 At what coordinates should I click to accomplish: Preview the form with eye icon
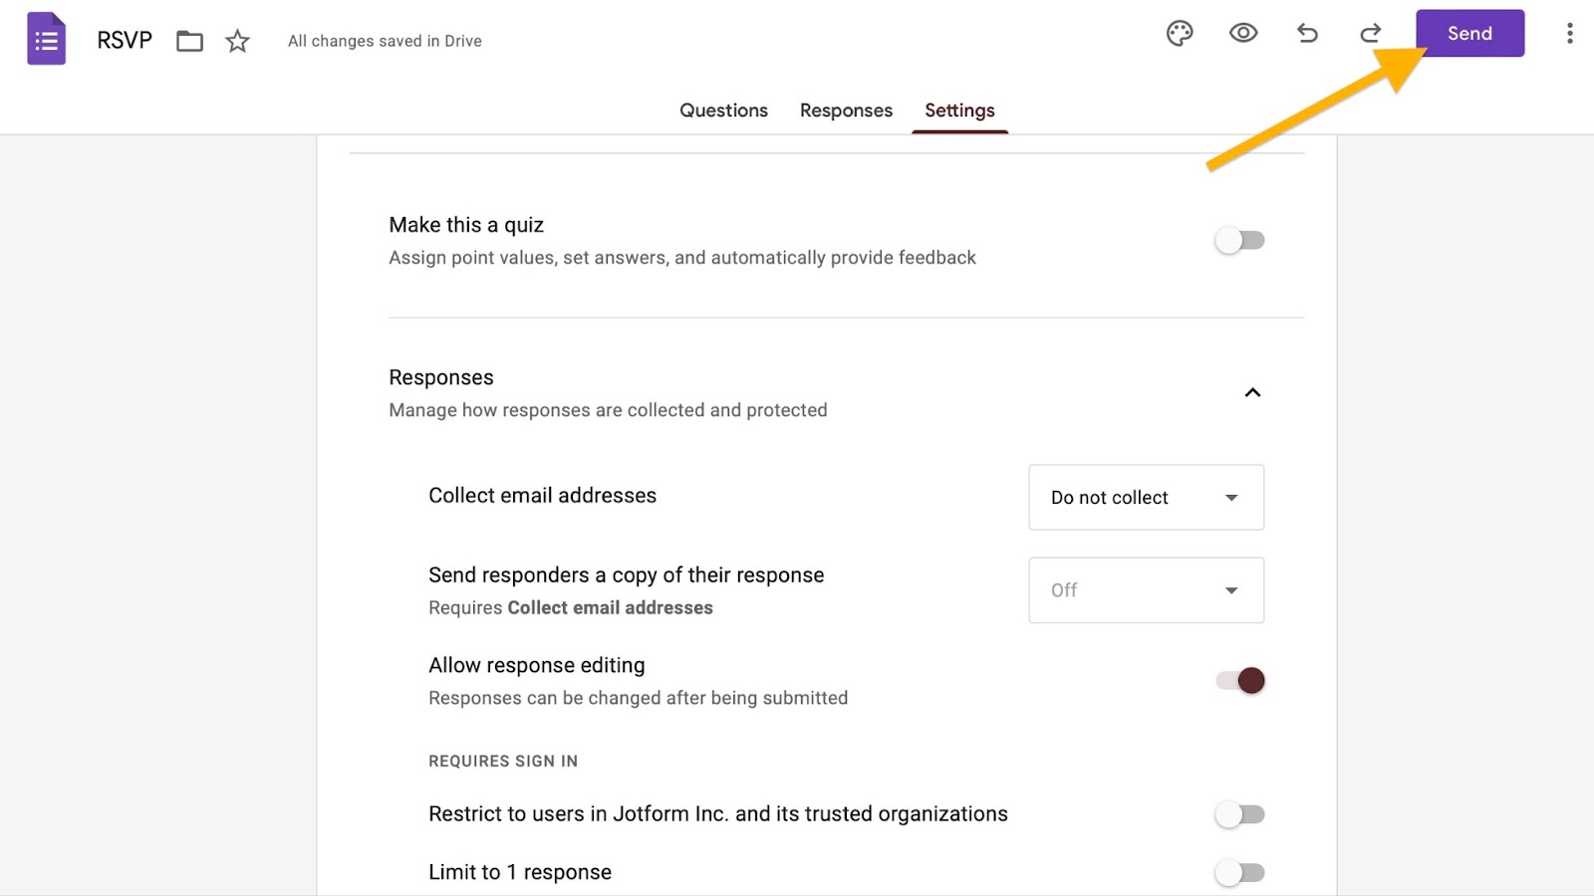click(x=1243, y=34)
